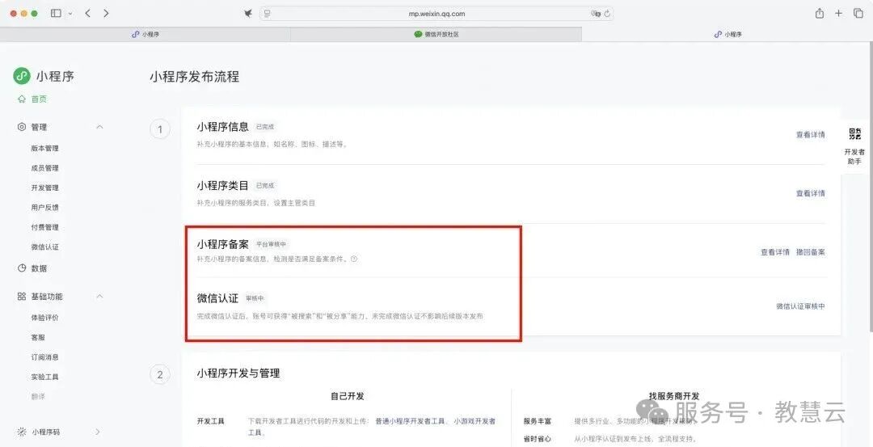This screenshot has width=873, height=447.
Task: Go forward with the forward arrow
Action: tap(106, 14)
